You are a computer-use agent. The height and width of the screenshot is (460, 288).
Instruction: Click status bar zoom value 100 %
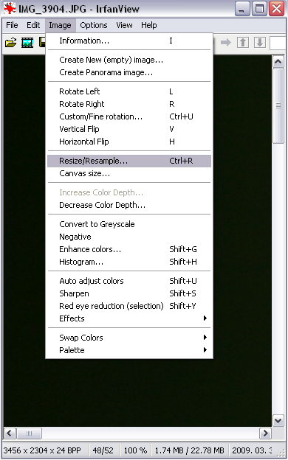point(135,450)
